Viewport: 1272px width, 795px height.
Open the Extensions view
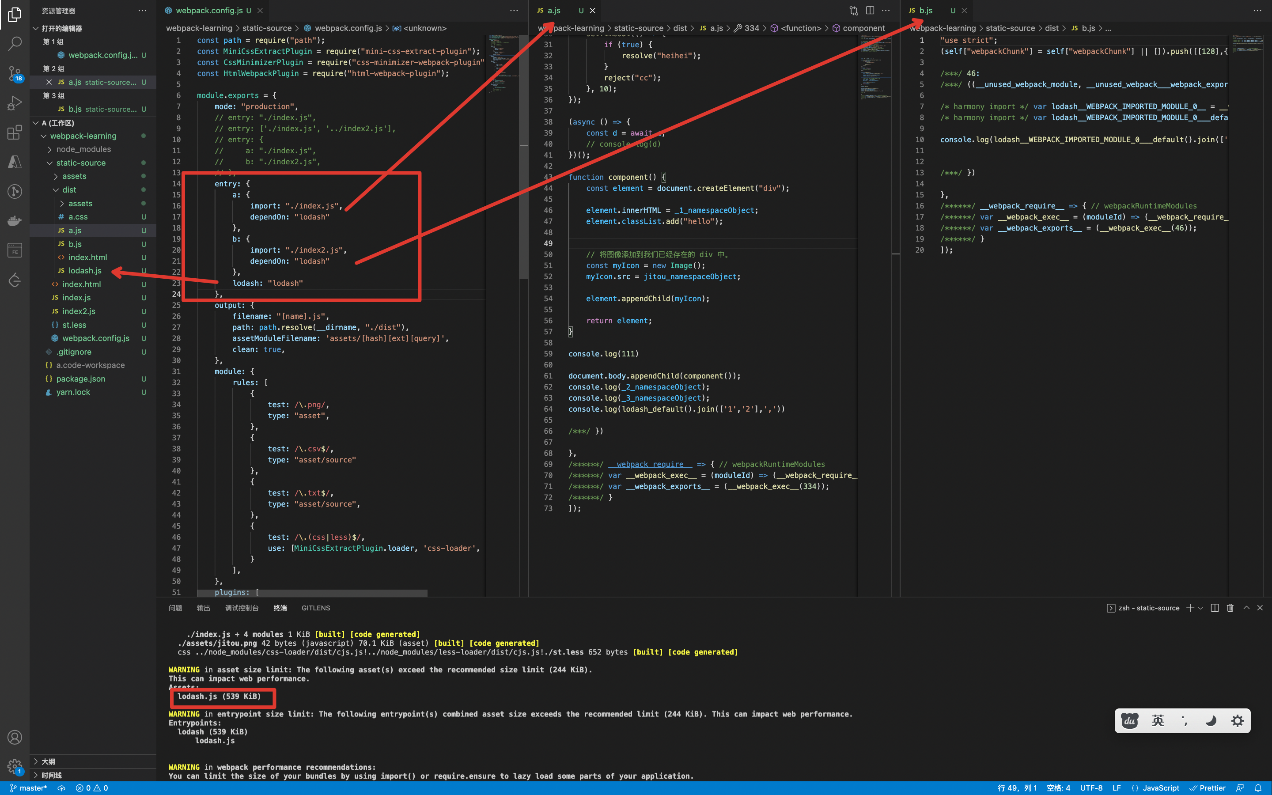coord(15,132)
